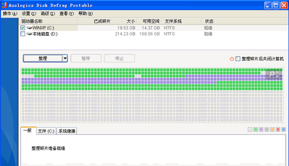Open the 整理 button dropdown arrow
Screen dimensions: 289x166
pyautogui.click(x=65, y=59)
